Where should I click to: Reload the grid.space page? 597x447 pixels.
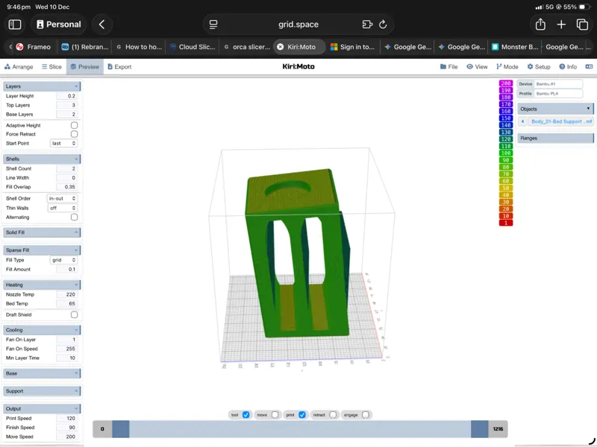[x=383, y=25]
